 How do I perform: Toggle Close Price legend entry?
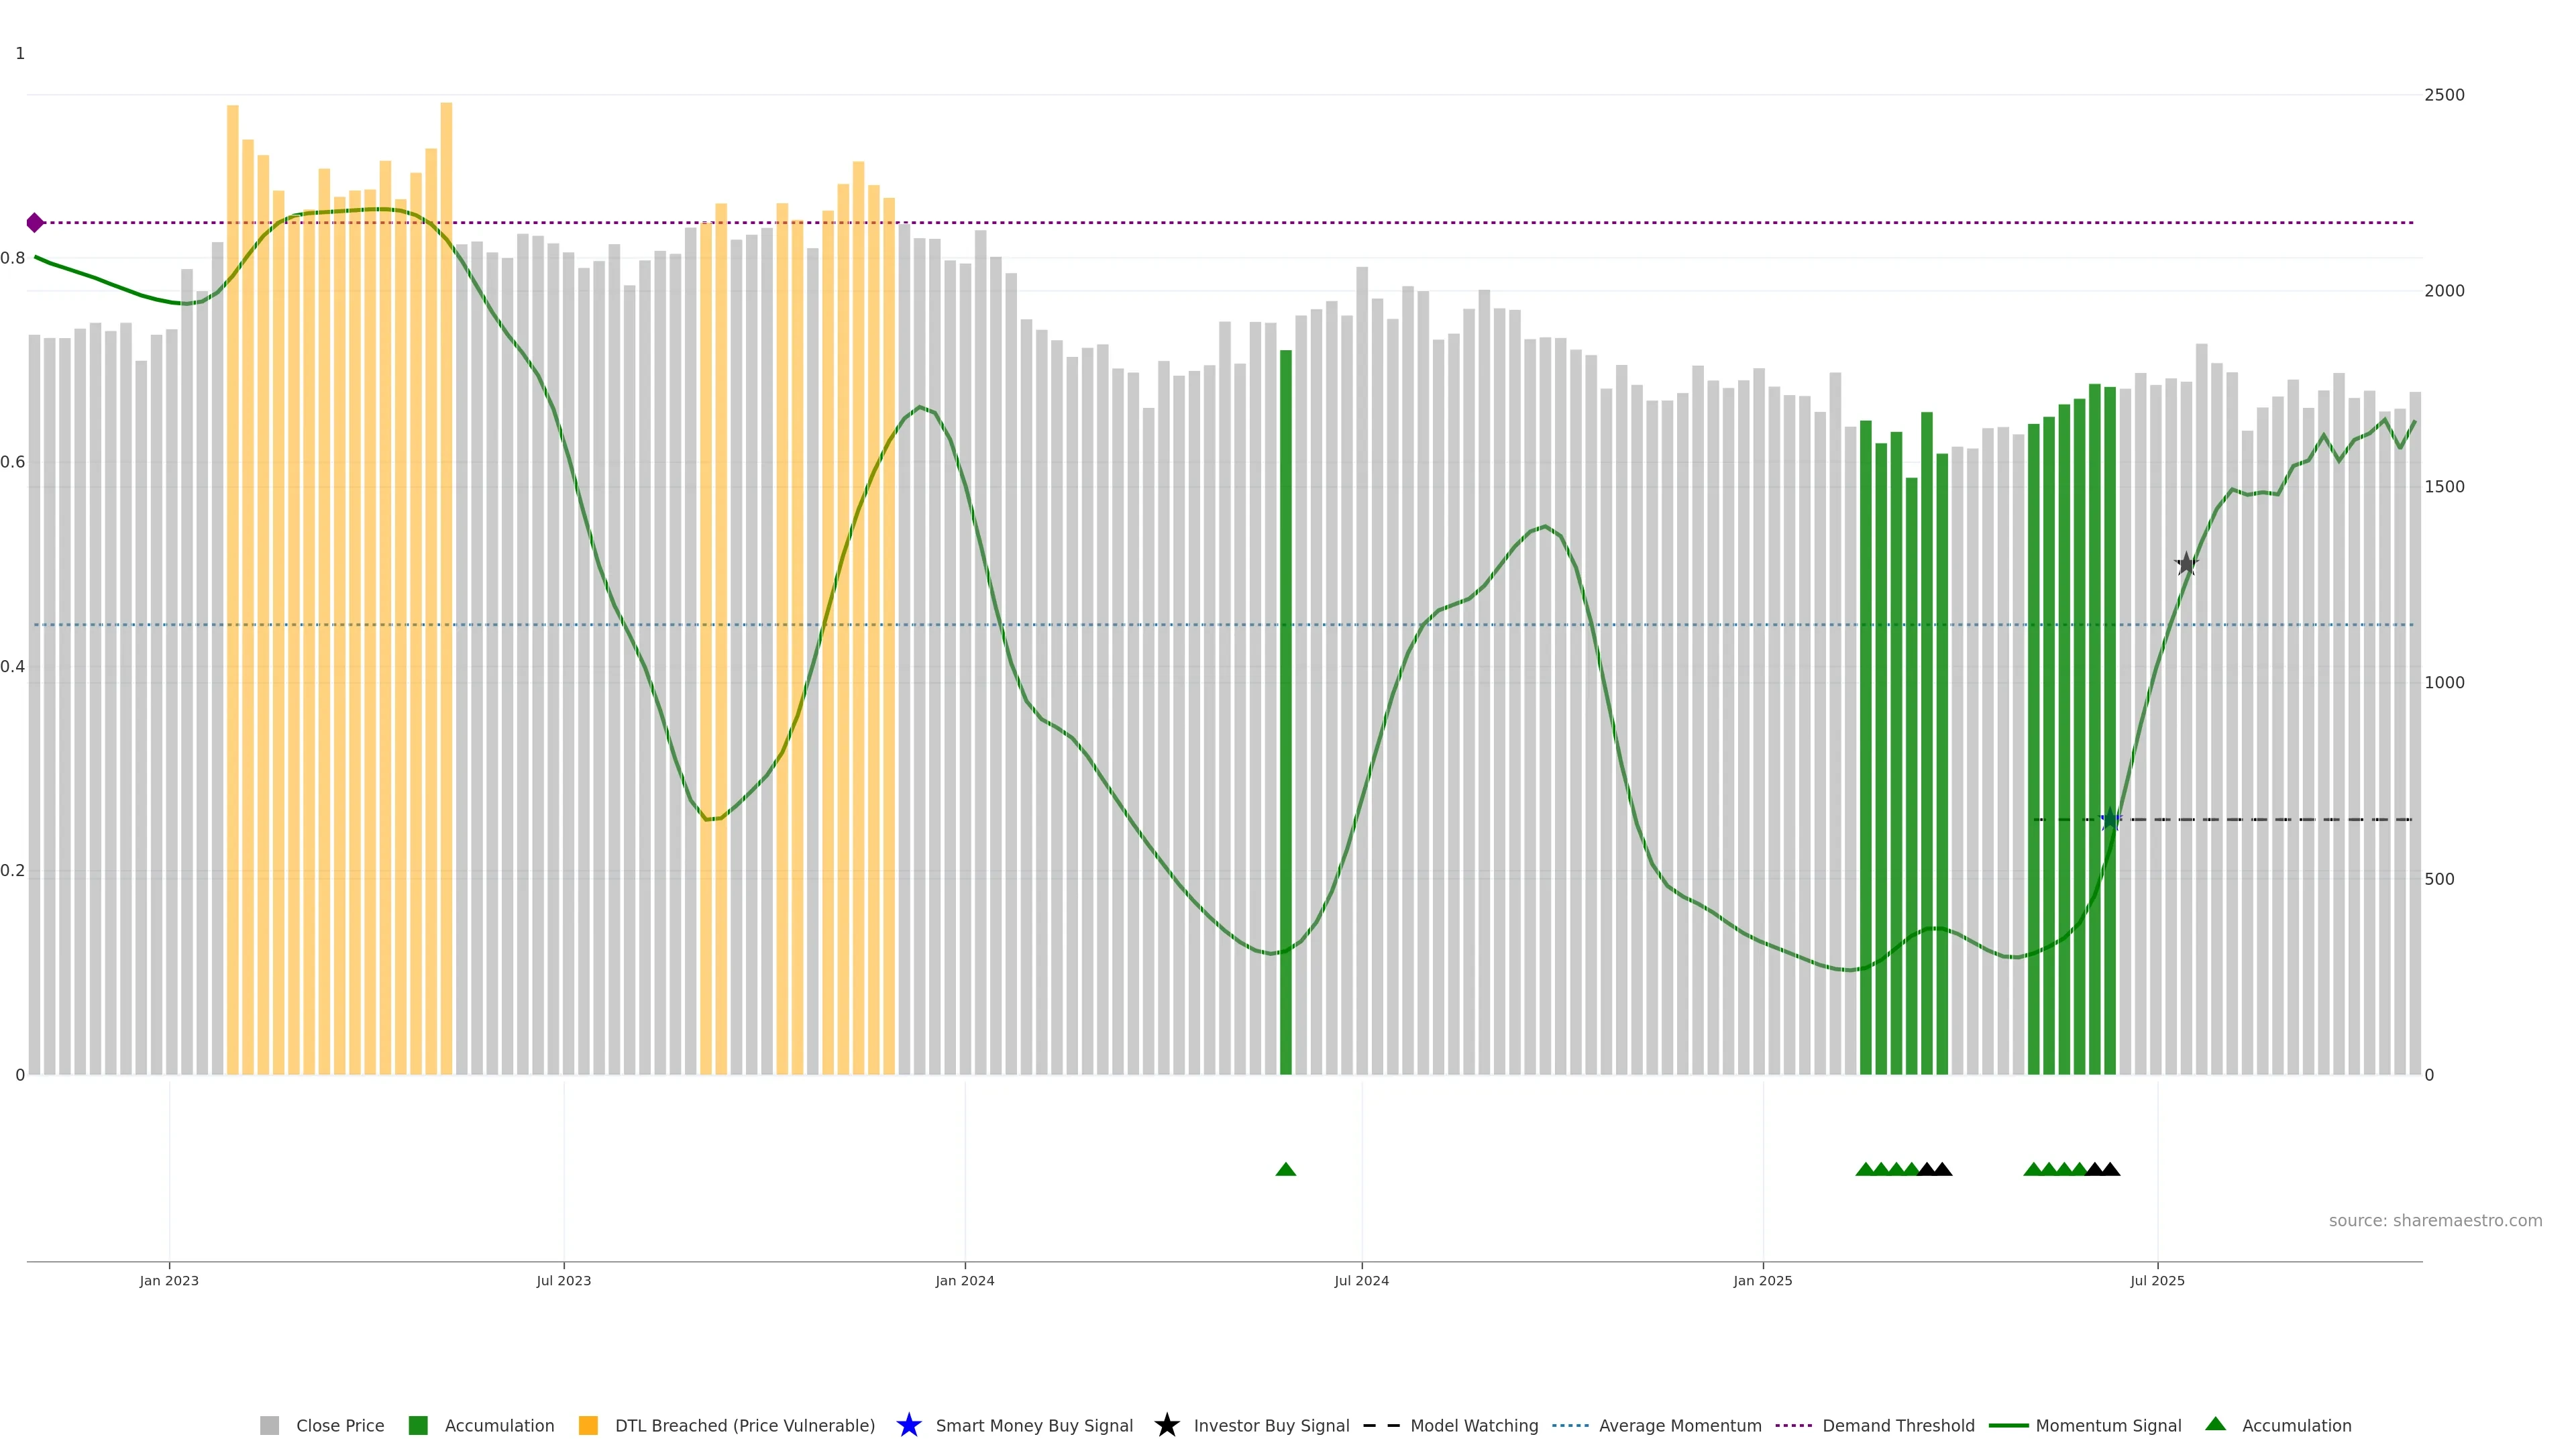point(339,1426)
